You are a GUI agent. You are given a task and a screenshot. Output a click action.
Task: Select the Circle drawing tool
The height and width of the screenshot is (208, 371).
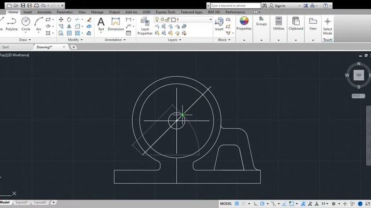coord(26,24)
